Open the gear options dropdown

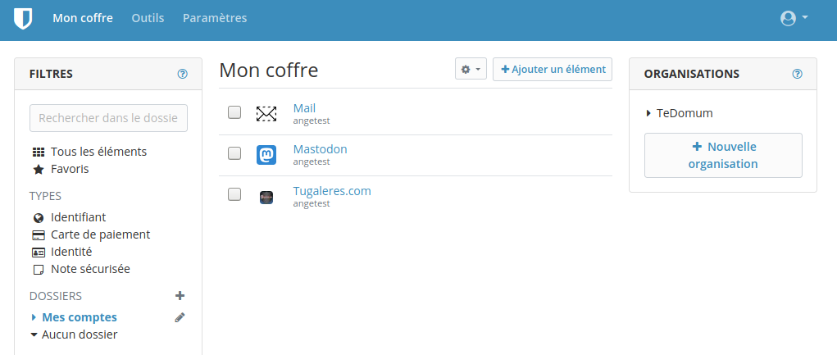471,70
